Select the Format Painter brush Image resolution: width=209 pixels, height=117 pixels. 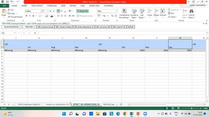click(9, 17)
